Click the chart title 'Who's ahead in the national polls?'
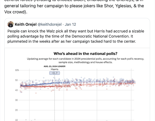This screenshot has height=121, width=155. pos(86,54)
